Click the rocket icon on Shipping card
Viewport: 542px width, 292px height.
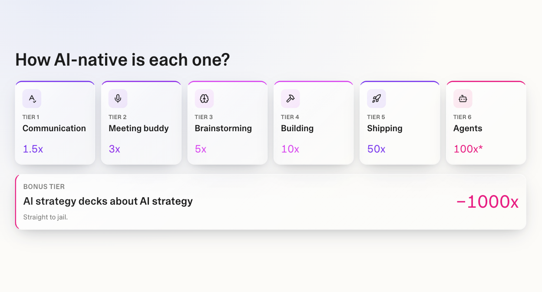[x=376, y=99]
